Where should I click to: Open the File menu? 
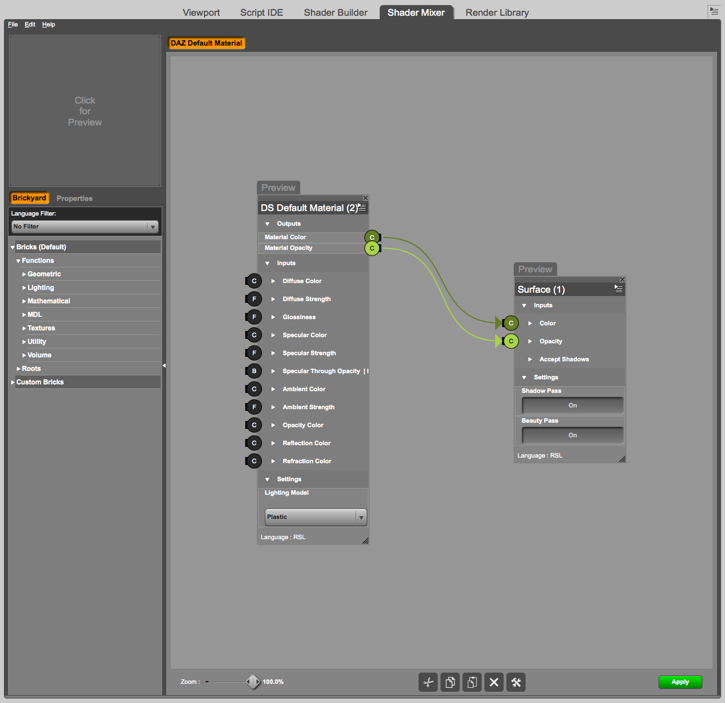[x=13, y=24]
